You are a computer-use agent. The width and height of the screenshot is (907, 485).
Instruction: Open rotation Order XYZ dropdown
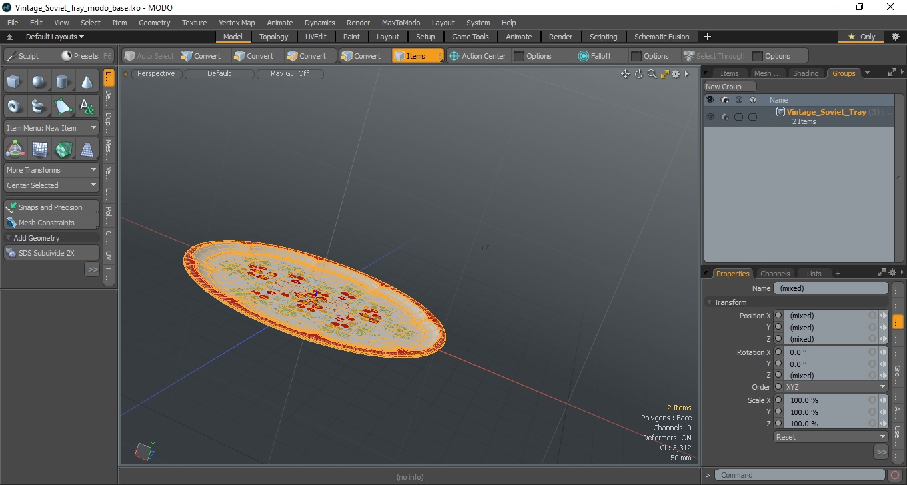click(x=835, y=387)
